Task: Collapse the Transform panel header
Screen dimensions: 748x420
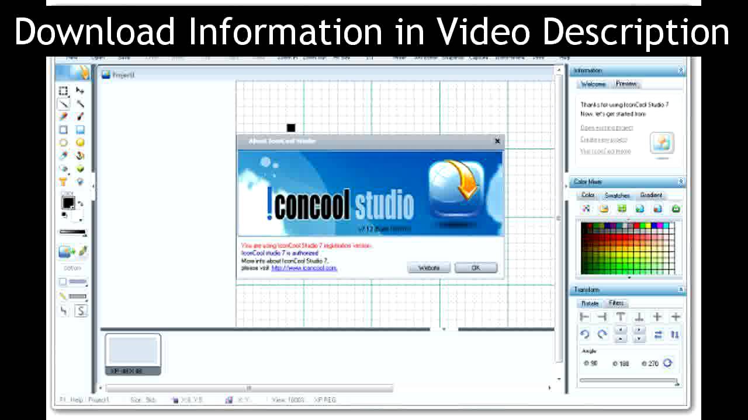Action: [x=680, y=290]
